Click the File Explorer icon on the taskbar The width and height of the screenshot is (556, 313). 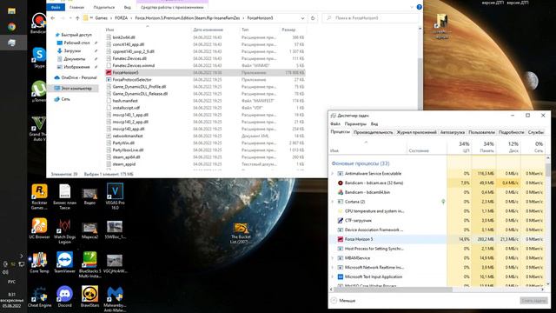click(11, 11)
